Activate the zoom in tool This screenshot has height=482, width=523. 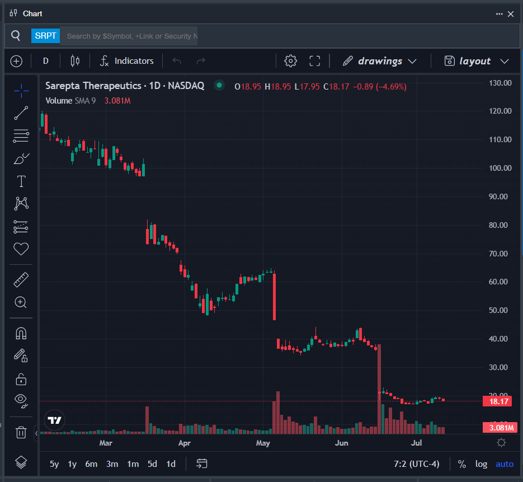(x=21, y=302)
